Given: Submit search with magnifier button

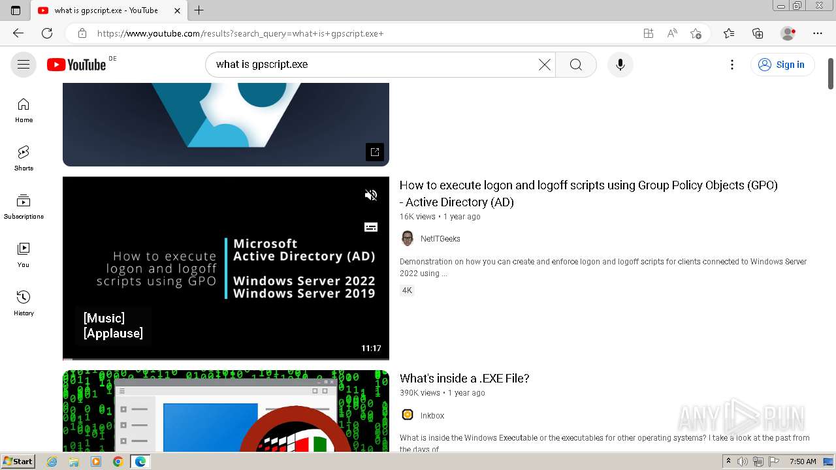Looking at the screenshot, I should coord(575,65).
